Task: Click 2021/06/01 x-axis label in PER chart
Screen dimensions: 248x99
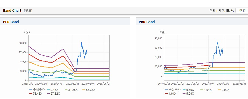Action: click(57, 84)
